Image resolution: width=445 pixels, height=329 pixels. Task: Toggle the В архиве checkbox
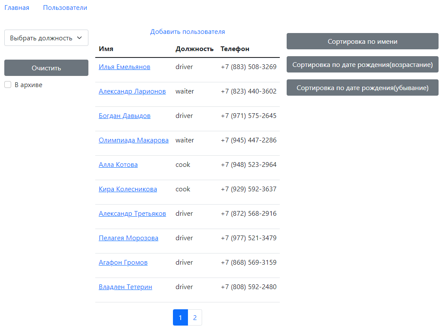(x=8, y=85)
